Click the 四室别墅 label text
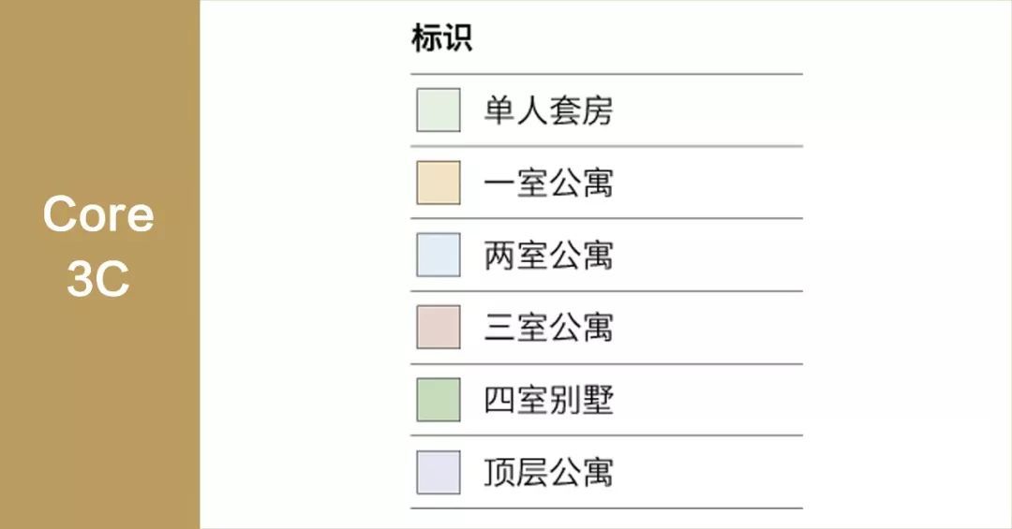The width and height of the screenshot is (1012, 529). (548, 401)
